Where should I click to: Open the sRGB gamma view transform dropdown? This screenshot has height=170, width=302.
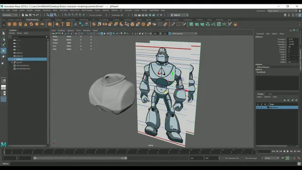point(185,34)
